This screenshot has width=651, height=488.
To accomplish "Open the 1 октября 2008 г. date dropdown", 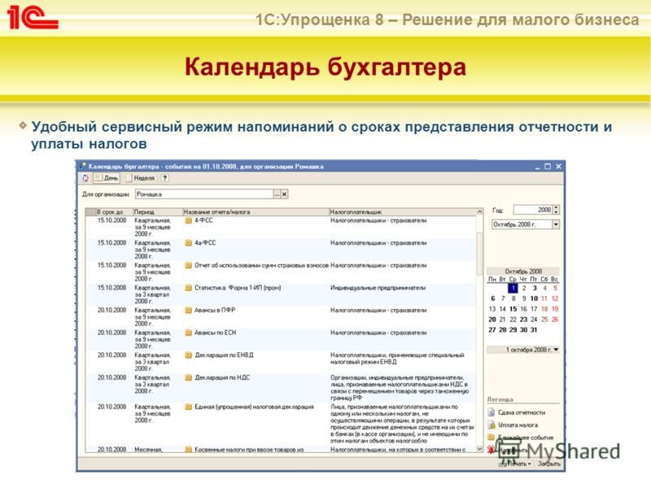I will tap(556, 350).
